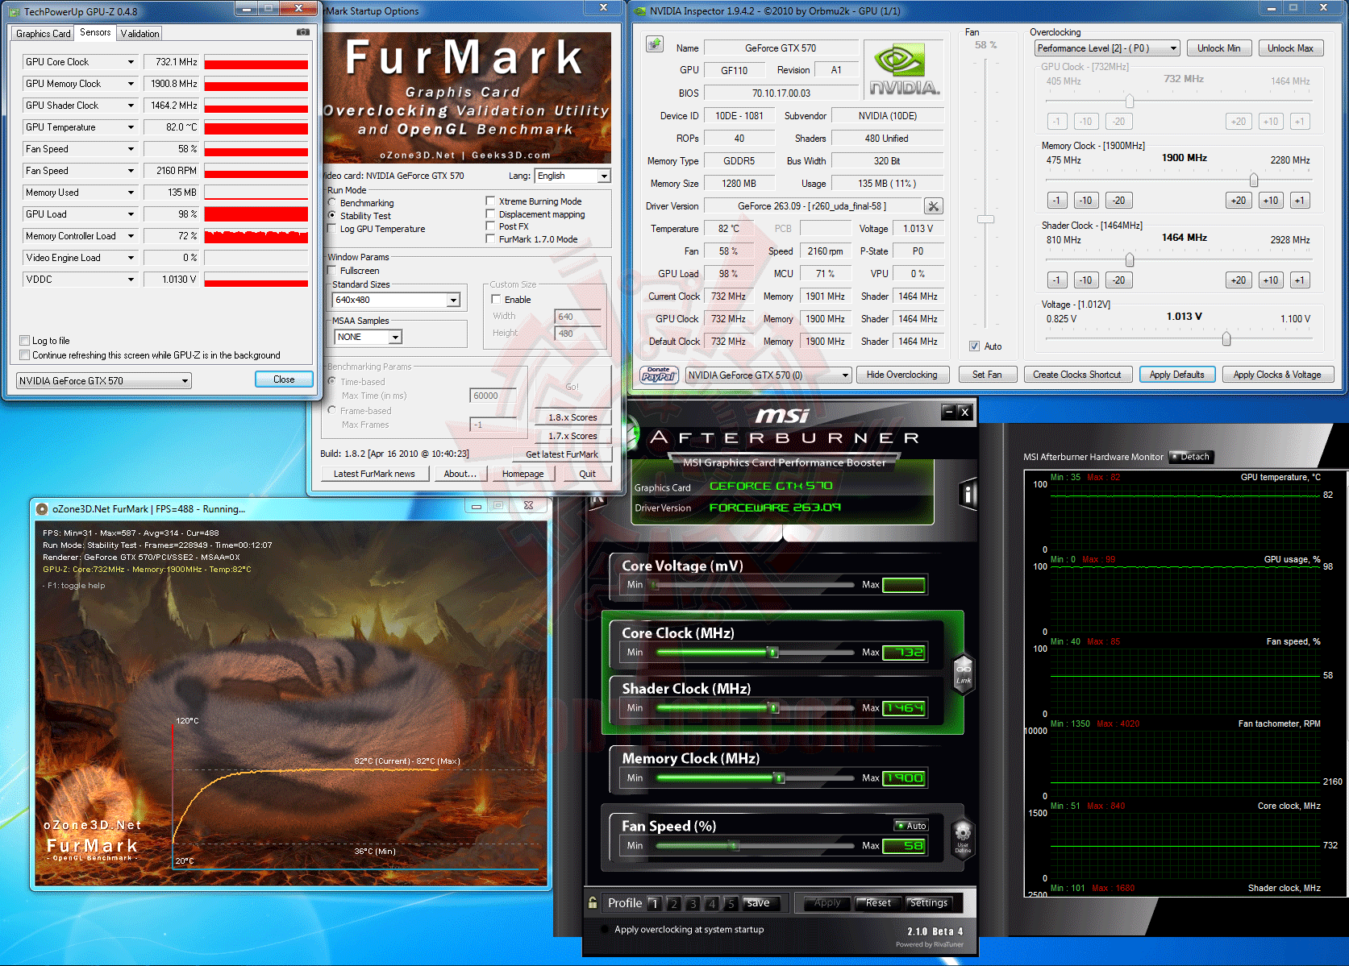Open the GPU Core Clock sensor dropdown
This screenshot has width=1349, height=966.
point(131,62)
